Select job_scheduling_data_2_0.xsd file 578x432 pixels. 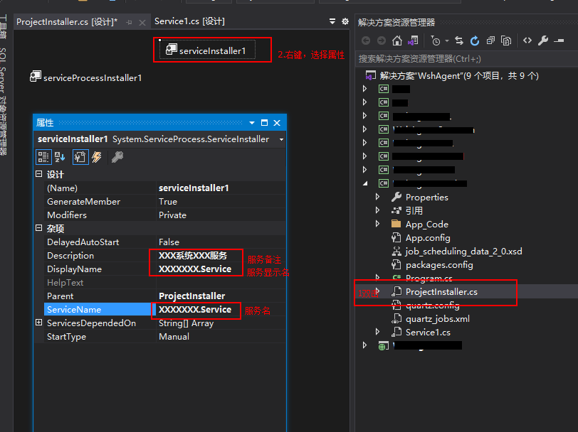(463, 252)
